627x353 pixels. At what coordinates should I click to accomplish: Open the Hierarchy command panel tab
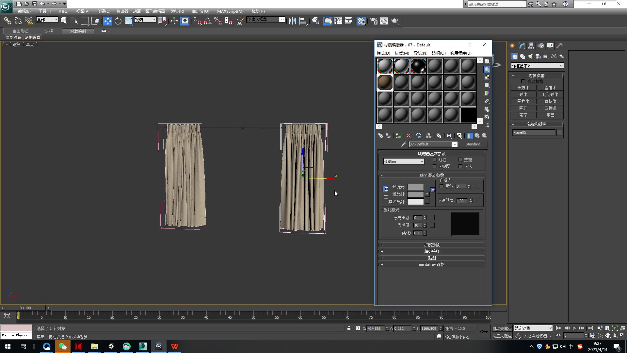click(x=531, y=46)
